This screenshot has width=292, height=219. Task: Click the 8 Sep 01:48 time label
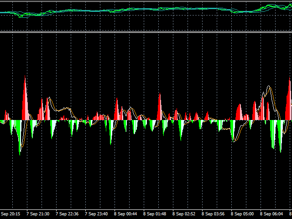click(x=155, y=214)
